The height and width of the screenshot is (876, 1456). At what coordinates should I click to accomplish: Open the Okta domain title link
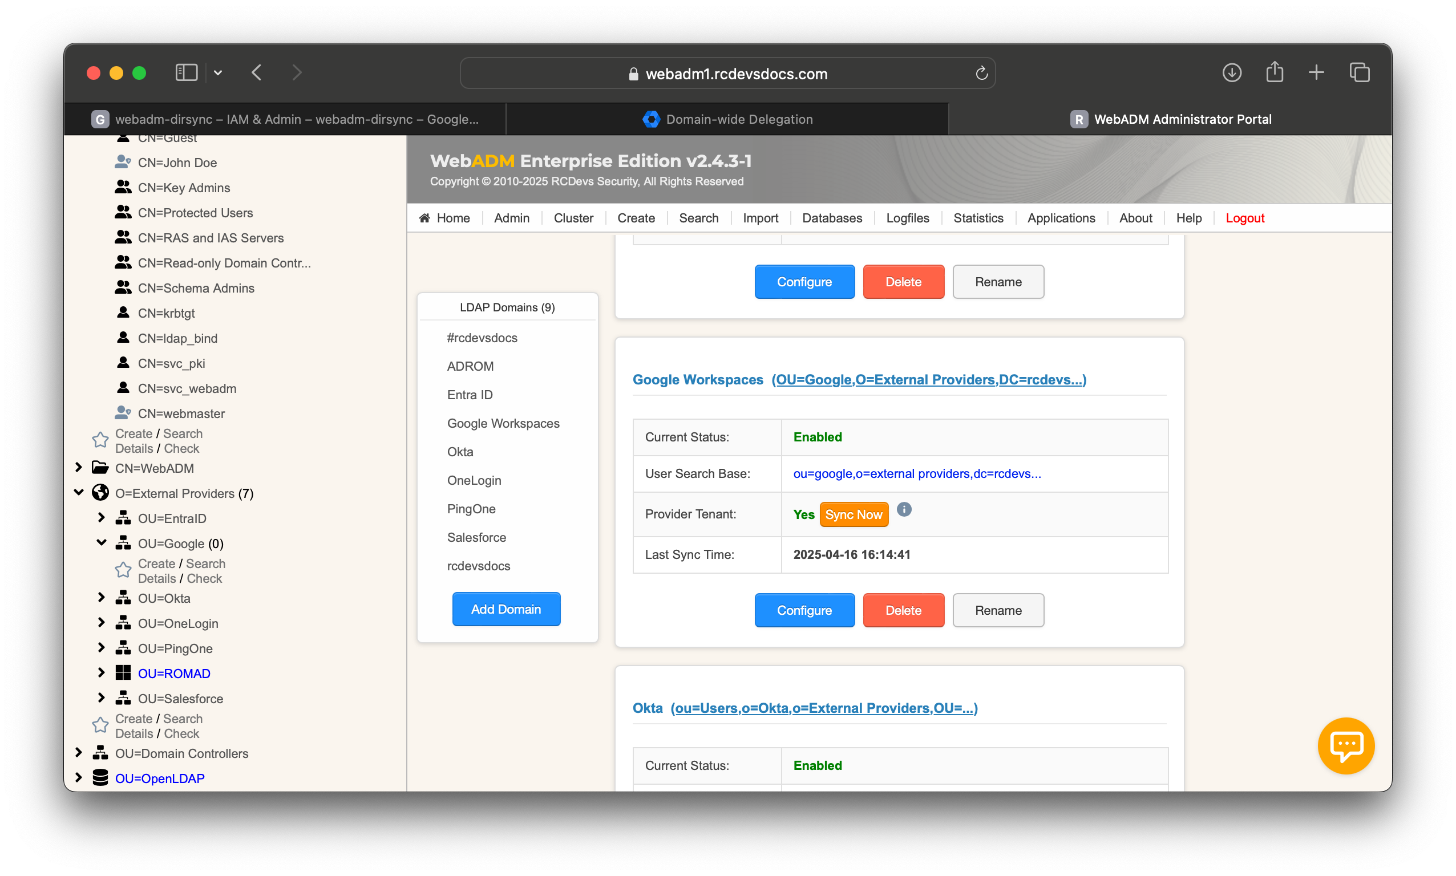(824, 708)
